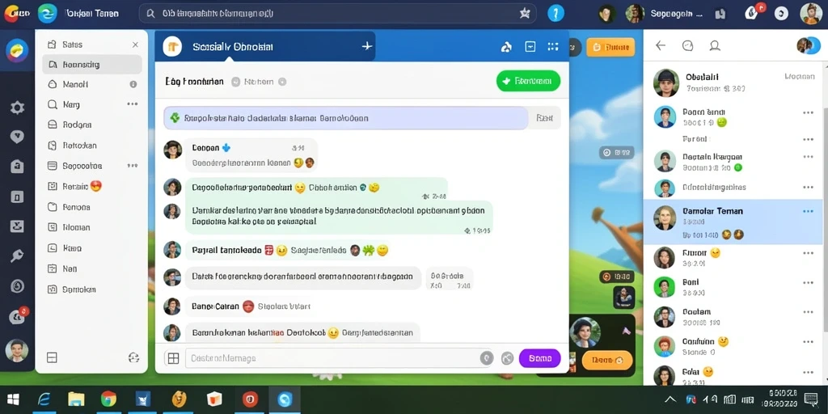This screenshot has width=828, height=414.
Task: Close the Sates list panel with X
Action: pos(135,45)
